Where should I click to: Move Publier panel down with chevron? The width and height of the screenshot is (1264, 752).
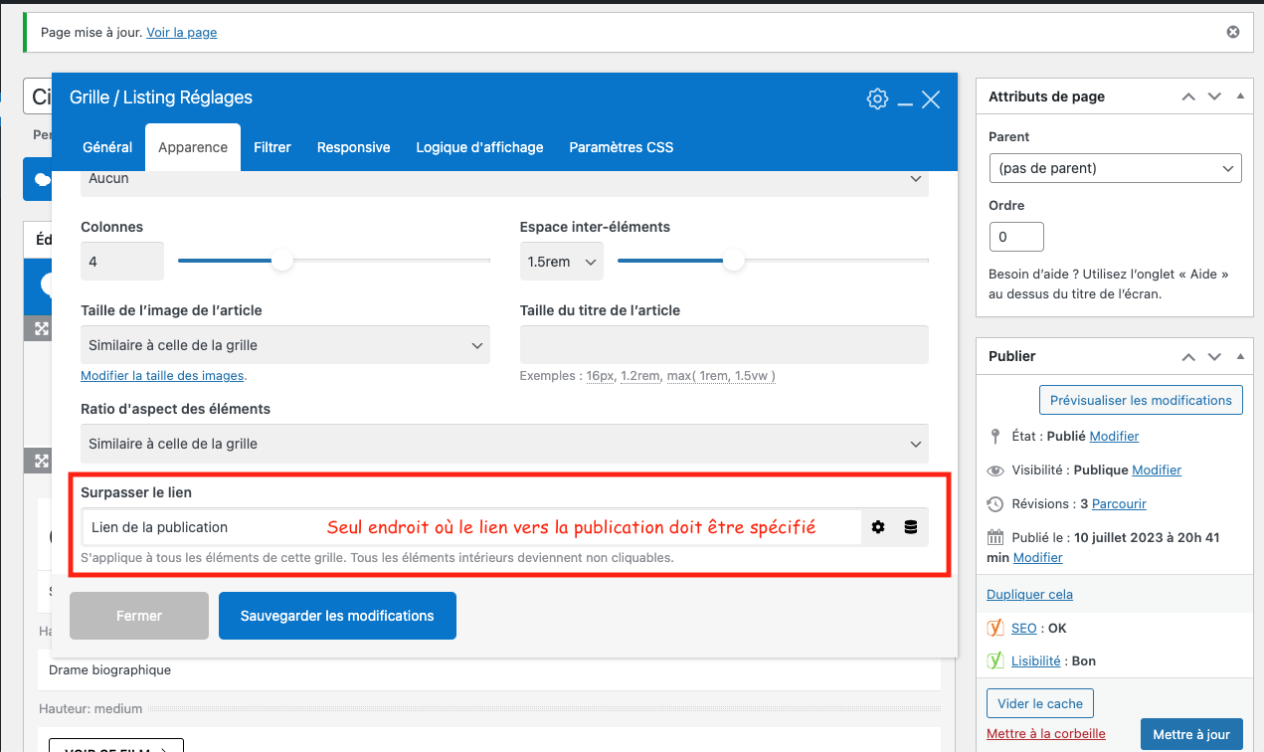click(1214, 356)
